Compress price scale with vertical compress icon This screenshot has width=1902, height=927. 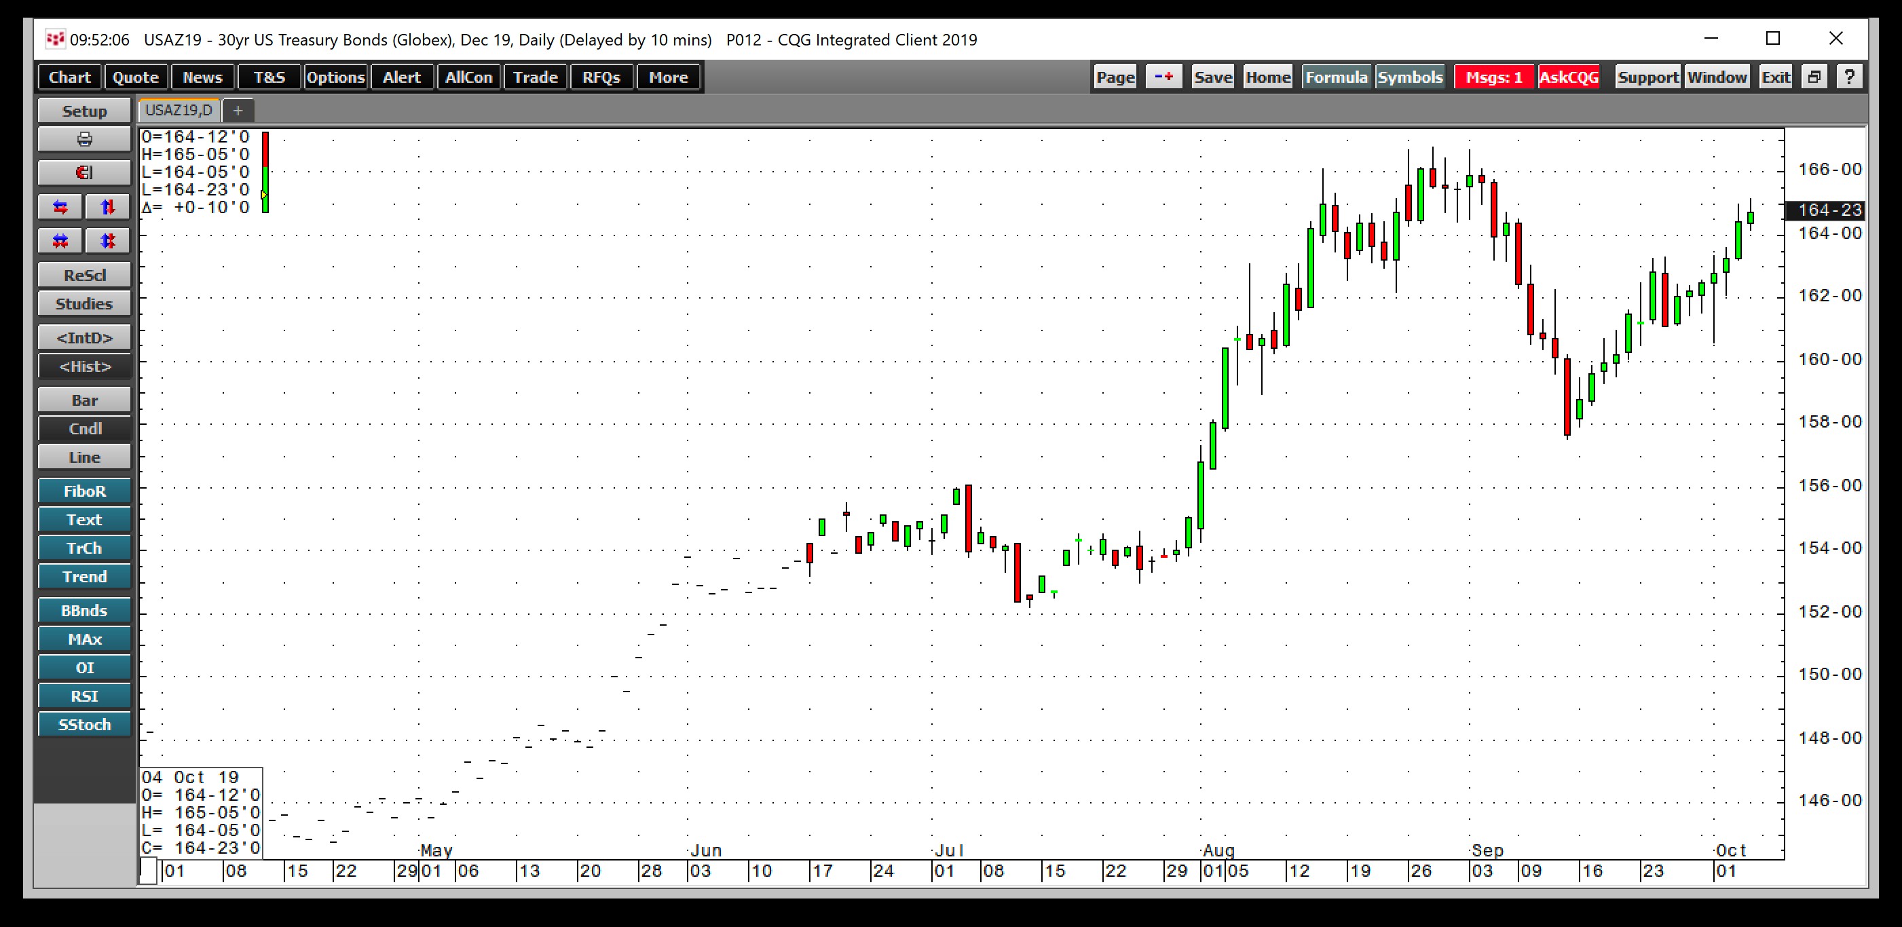(x=108, y=241)
